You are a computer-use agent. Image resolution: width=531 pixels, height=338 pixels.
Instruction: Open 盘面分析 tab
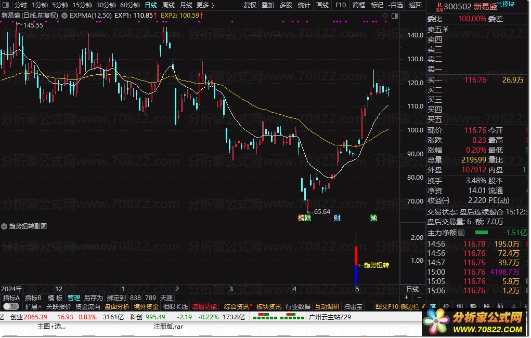pyautogui.click(x=117, y=306)
